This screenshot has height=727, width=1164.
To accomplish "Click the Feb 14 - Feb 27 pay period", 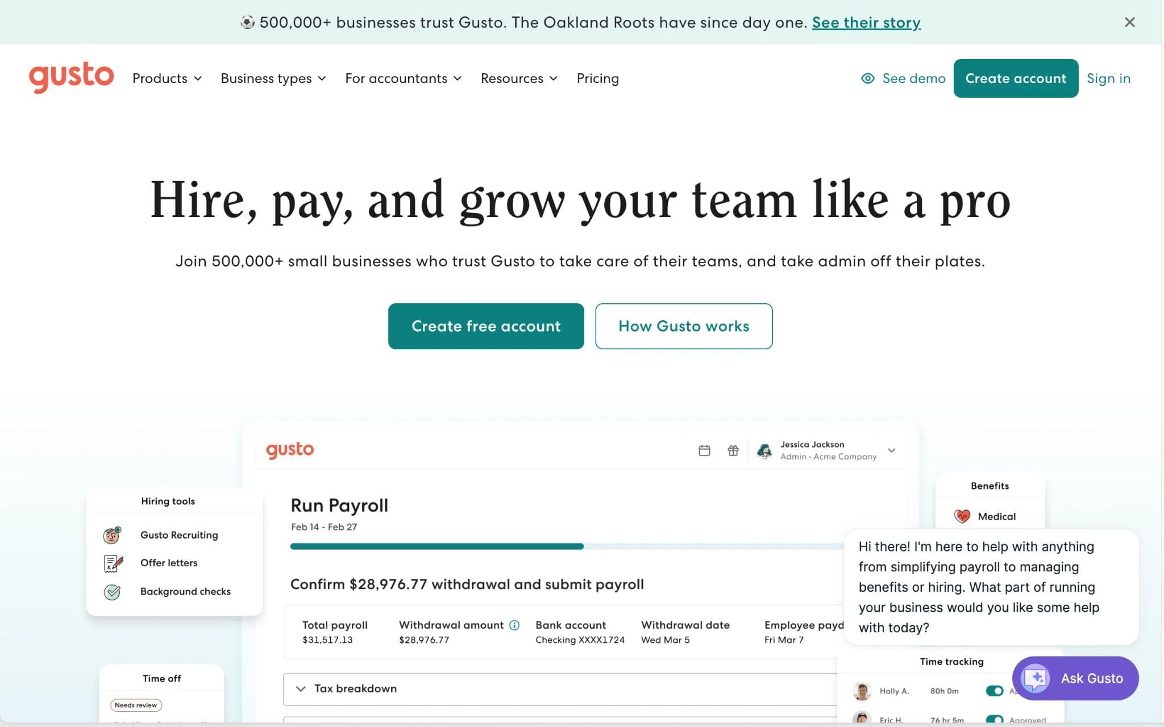I will coord(324,527).
